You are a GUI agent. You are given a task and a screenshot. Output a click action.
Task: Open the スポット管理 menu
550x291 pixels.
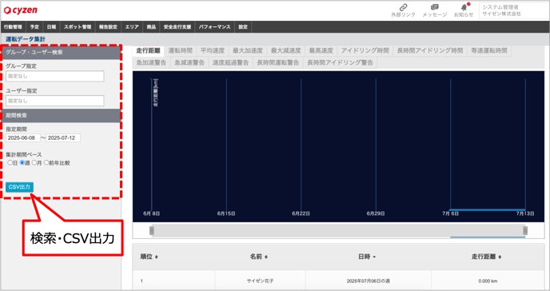click(x=78, y=27)
